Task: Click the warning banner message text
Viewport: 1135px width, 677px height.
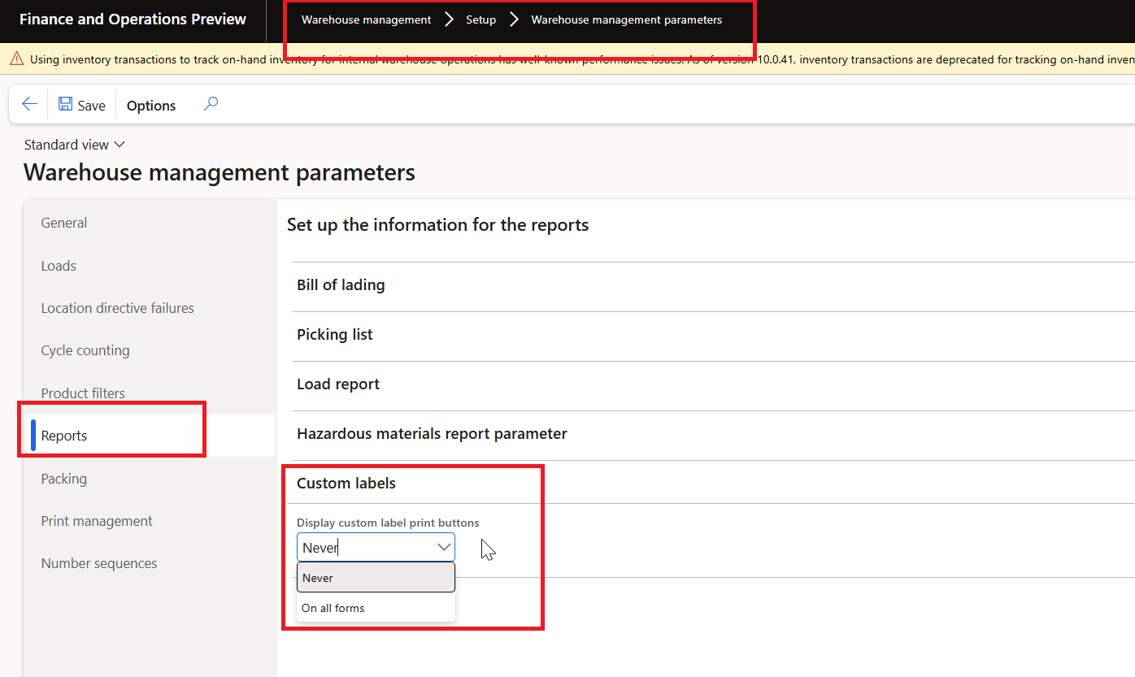Action: click(x=581, y=59)
